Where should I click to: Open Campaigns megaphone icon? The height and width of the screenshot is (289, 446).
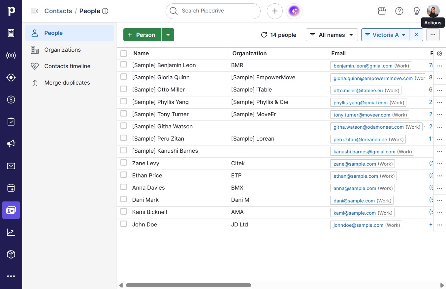click(x=11, y=144)
